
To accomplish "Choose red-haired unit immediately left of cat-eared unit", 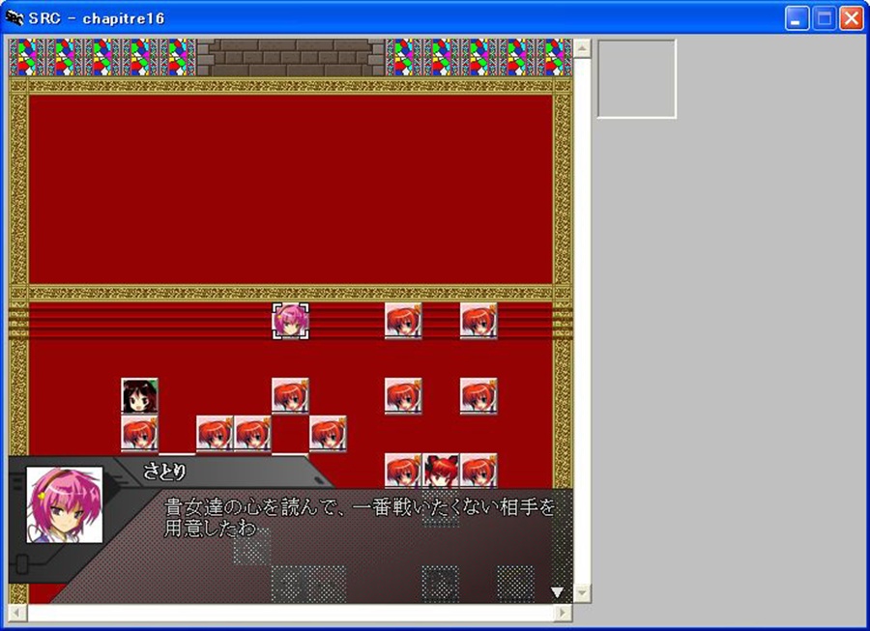I will 403,472.
